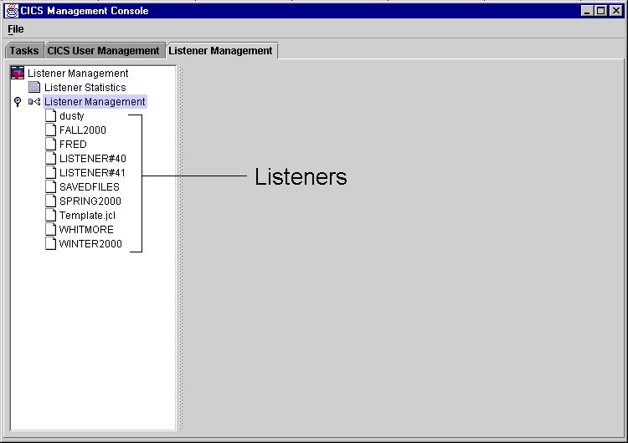Image resolution: width=628 pixels, height=443 pixels.
Task: Select the Template.jcl entry
Action: coord(88,216)
